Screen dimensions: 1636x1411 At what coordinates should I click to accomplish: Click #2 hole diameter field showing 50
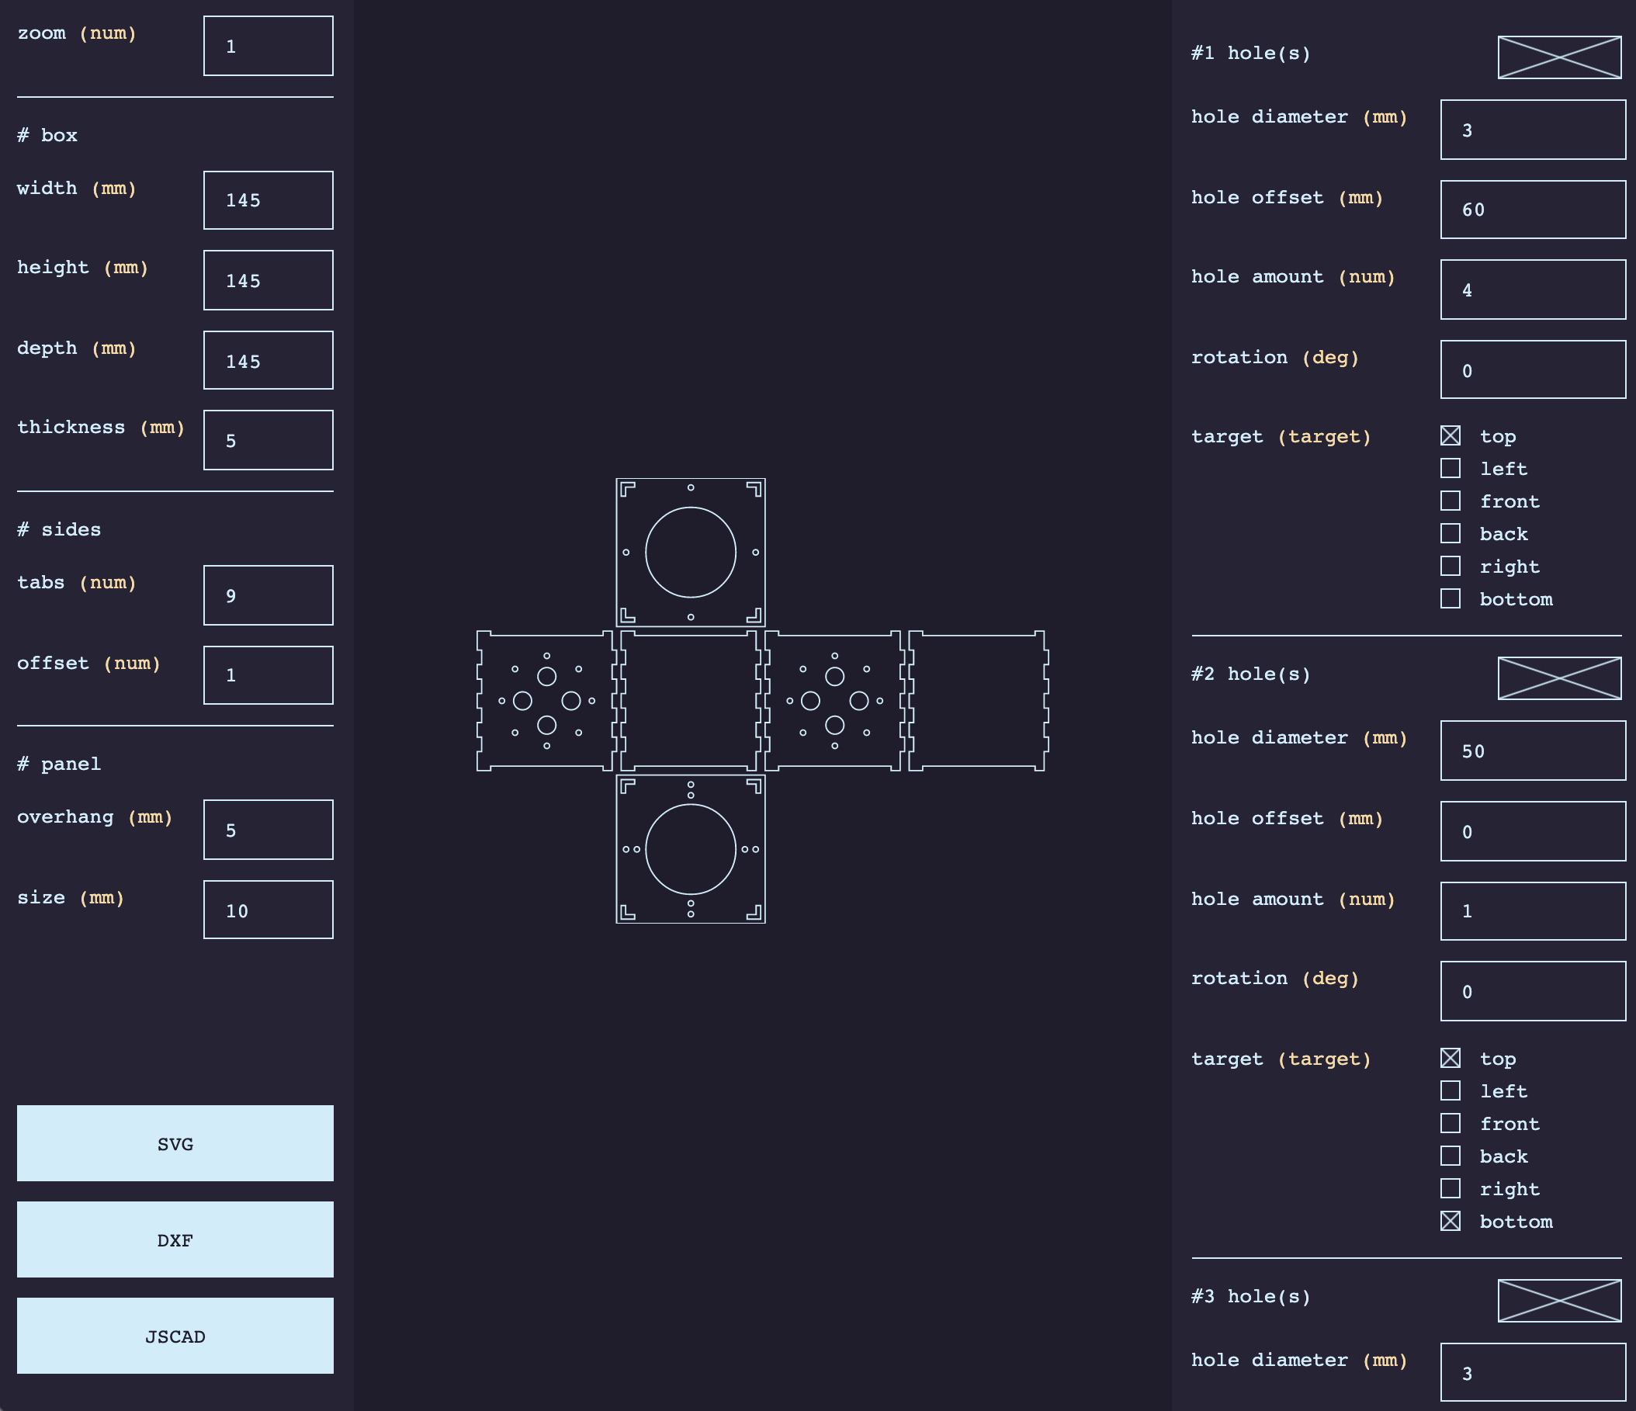pos(1532,751)
